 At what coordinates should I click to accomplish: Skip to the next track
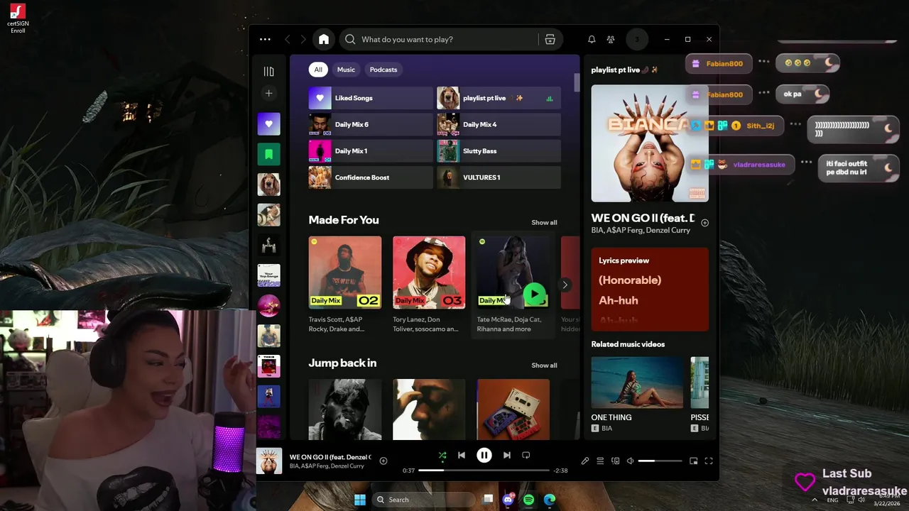click(507, 455)
